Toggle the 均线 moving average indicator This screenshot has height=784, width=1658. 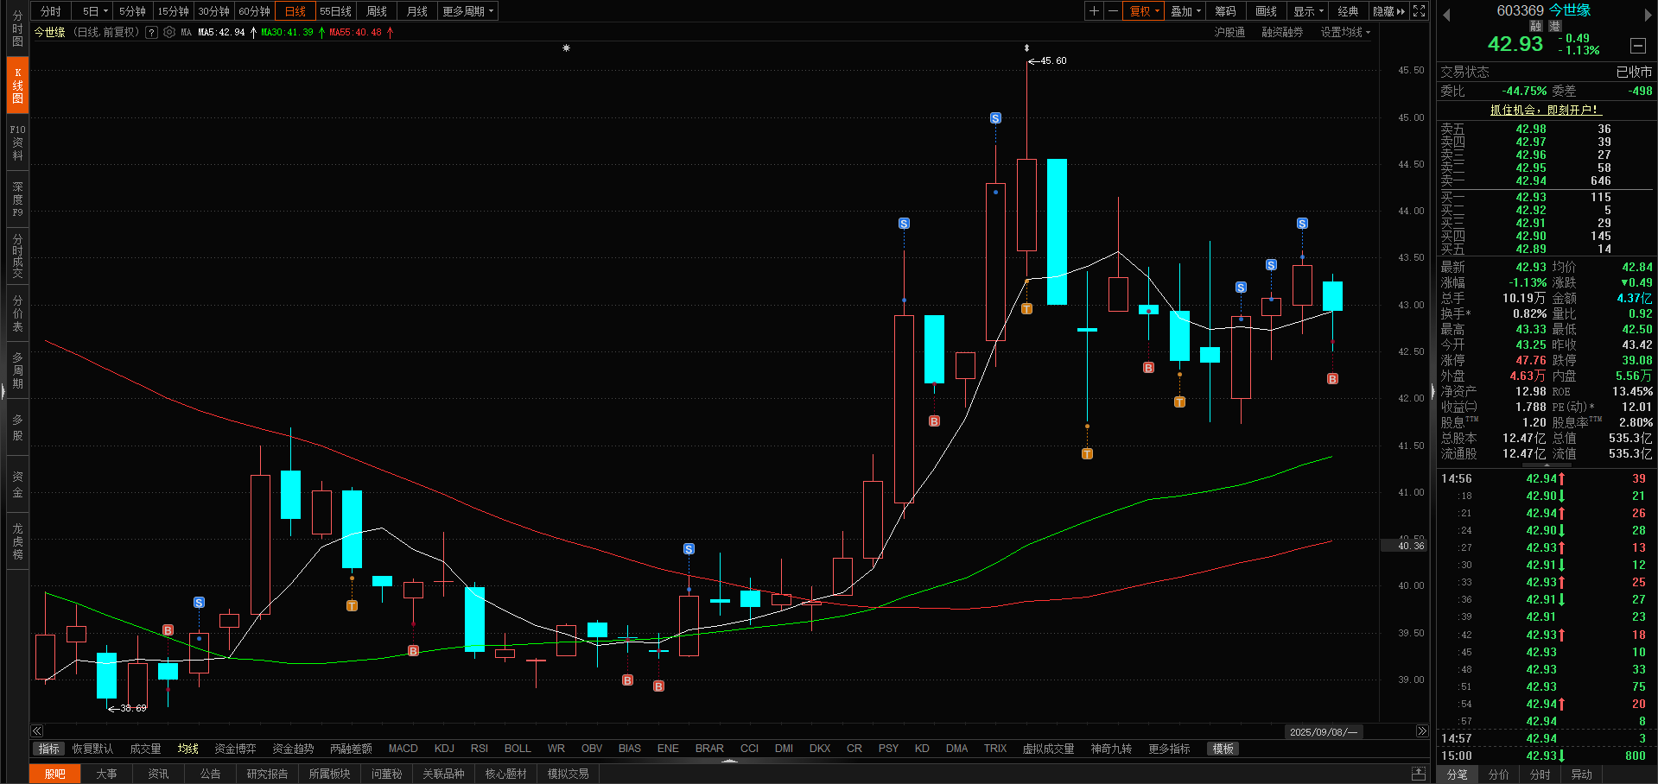tap(187, 749)
